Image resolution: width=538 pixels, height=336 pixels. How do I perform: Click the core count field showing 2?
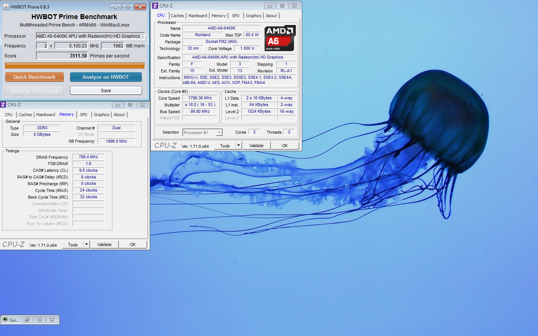pos(42,46)
